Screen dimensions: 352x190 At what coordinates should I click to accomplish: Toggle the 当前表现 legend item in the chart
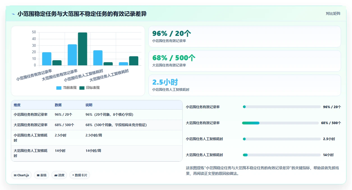click(x=66, y=88)
